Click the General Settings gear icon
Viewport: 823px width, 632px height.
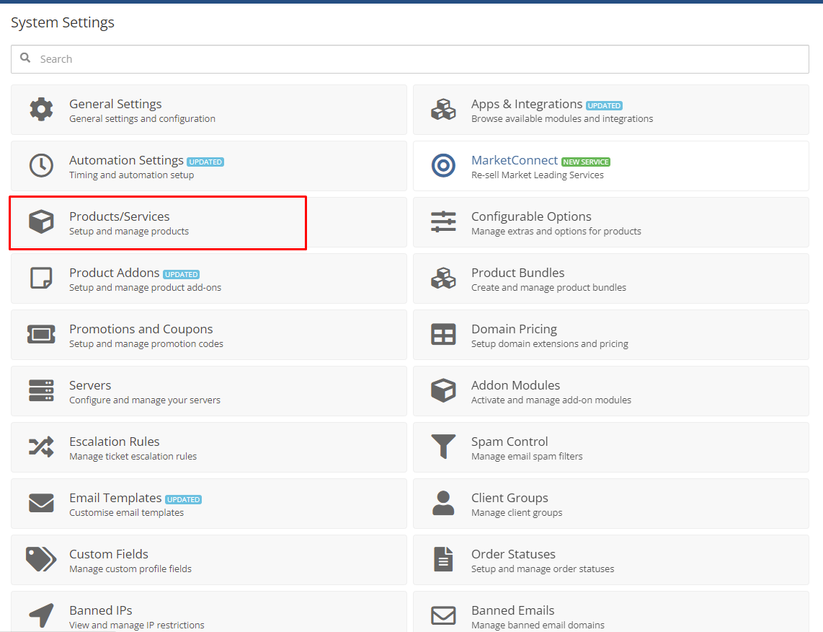tap(41, 110)
